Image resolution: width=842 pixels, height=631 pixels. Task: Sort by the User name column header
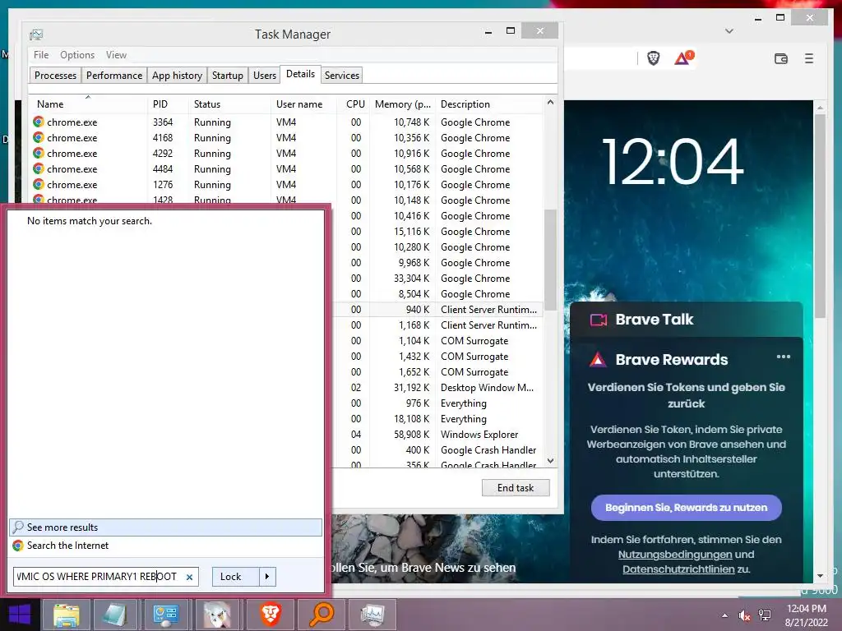click(x=304, y=104)
